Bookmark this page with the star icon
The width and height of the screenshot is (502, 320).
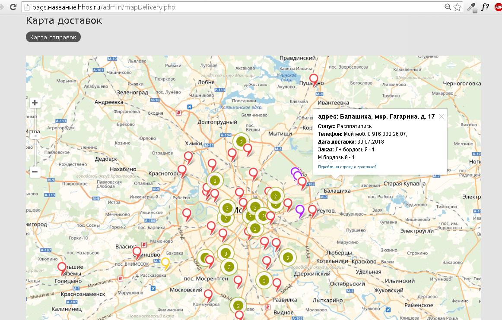tap(457, 7)
